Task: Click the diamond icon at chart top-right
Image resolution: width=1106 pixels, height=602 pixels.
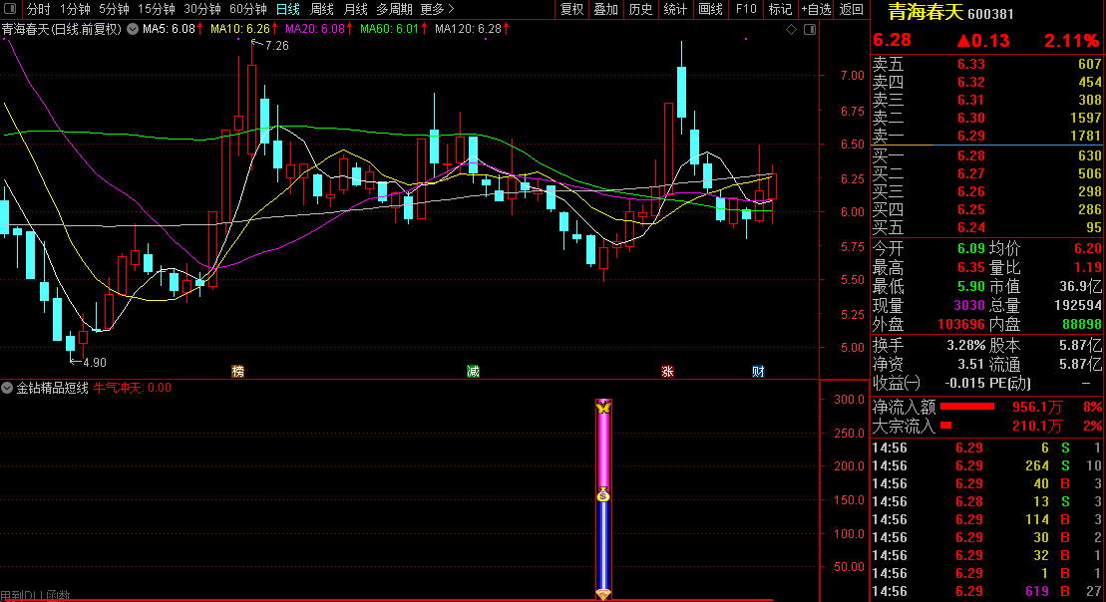Action: pos(792,30)
